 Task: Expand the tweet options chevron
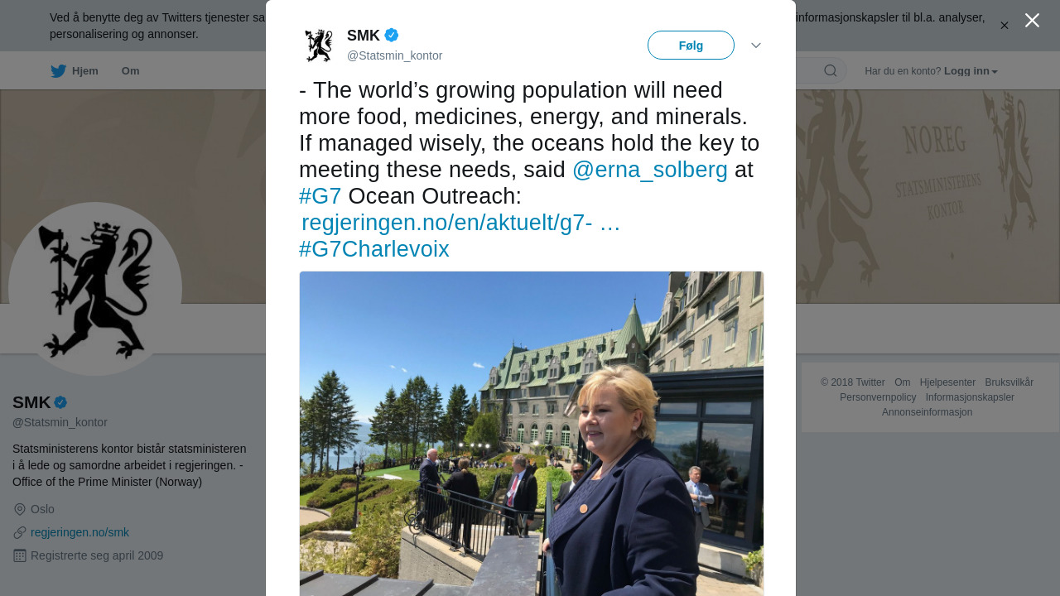pos(756,46)
